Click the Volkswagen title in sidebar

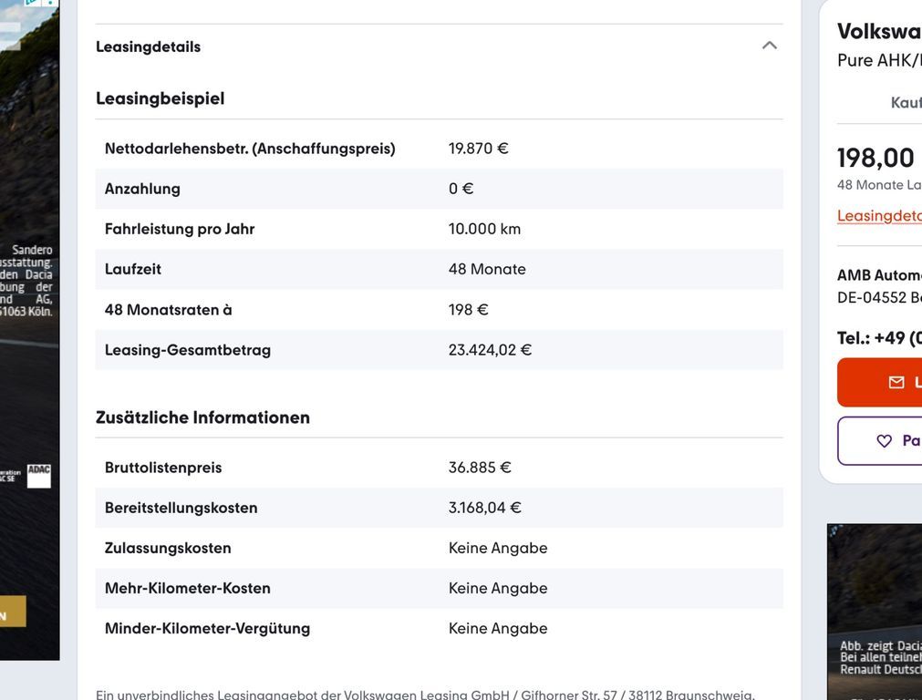tap(879, 31)
